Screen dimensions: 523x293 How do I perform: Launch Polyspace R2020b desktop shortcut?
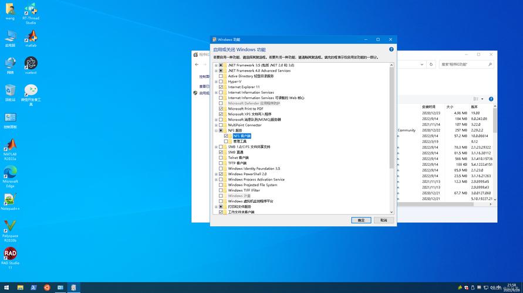coord(10,231)
